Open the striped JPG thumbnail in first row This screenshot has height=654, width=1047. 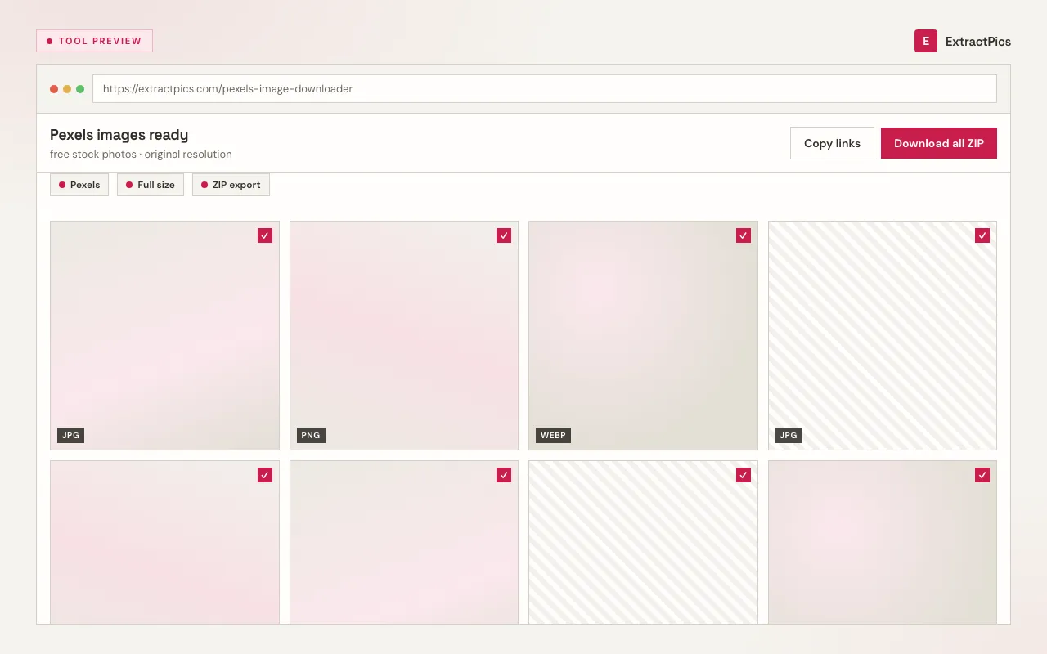point(883,335)
